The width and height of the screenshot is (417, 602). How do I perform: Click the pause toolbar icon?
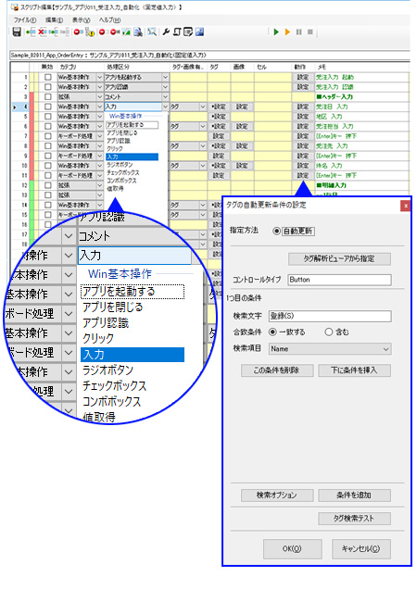point(298,31)
